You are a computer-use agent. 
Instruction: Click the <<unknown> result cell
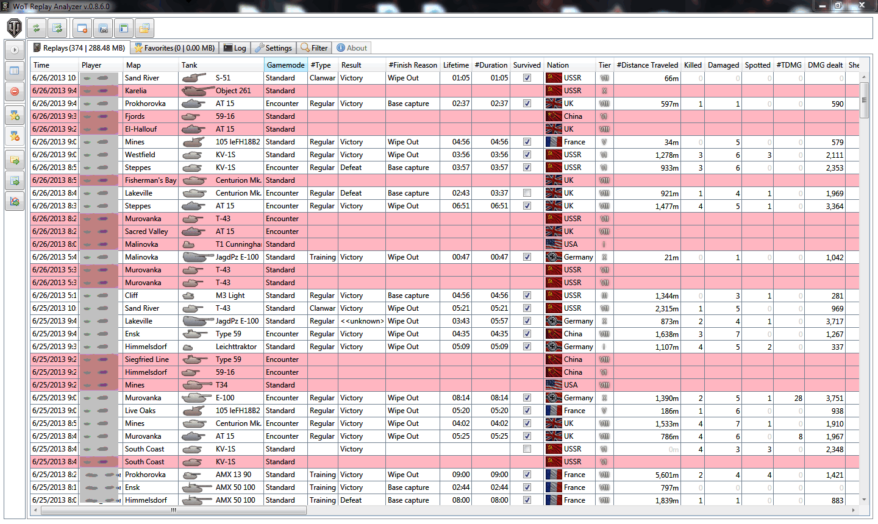(362, 321)
